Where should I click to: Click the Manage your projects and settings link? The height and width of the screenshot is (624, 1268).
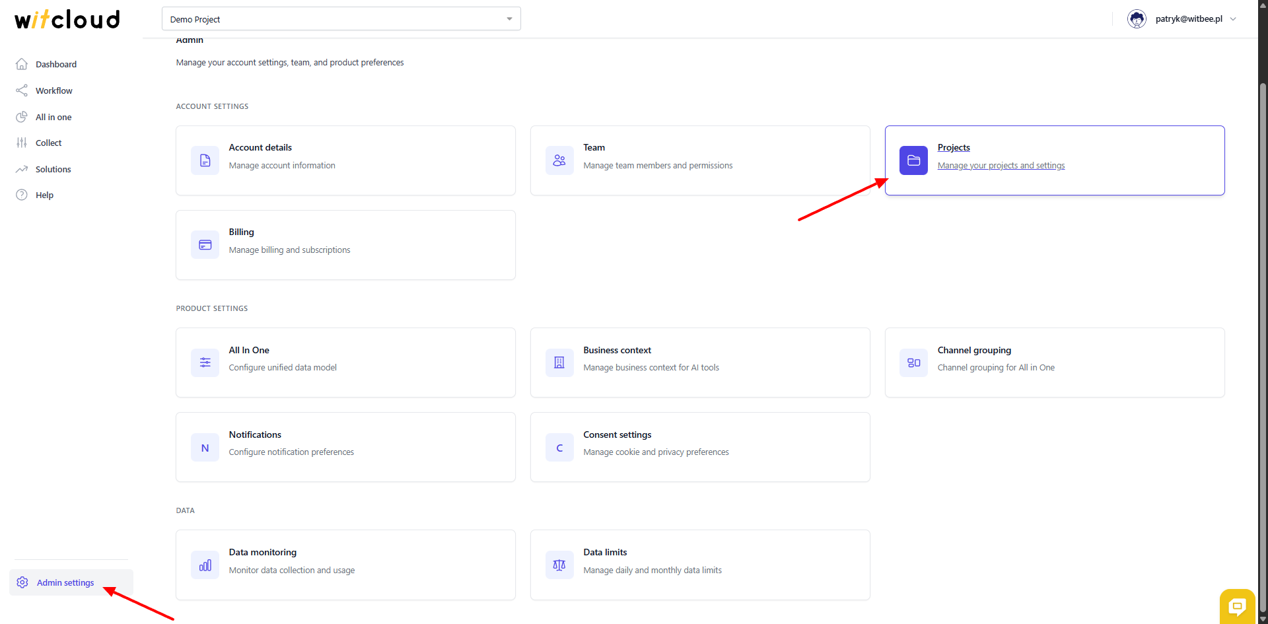pyautogui.click(x=1001, y=166)
